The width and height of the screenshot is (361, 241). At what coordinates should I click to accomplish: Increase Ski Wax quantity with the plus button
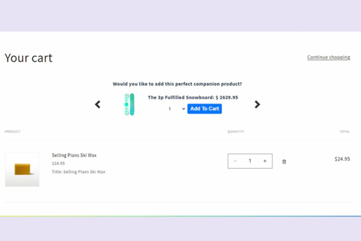coord(265,161)
